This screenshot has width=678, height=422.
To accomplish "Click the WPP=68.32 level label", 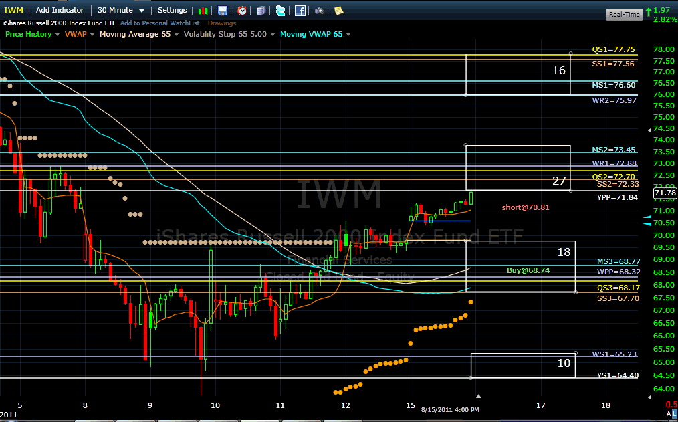I will (618, 272).
